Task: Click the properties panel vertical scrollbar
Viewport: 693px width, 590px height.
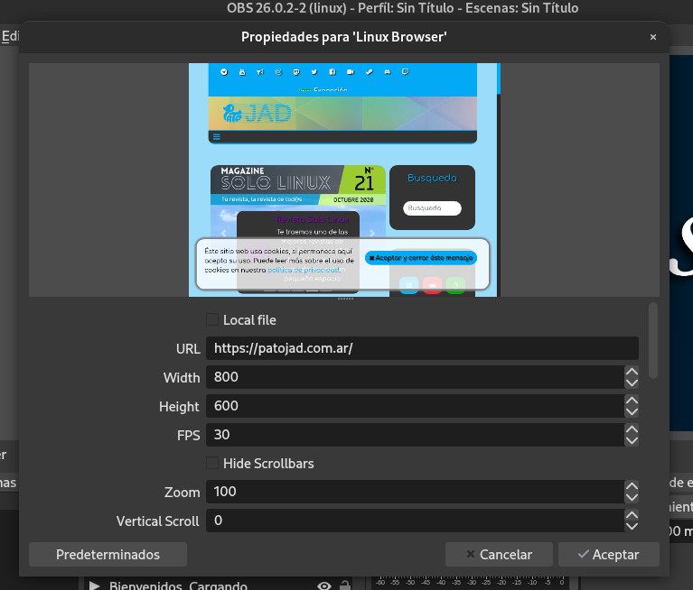Action: 653,340
